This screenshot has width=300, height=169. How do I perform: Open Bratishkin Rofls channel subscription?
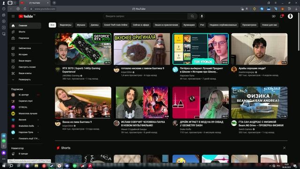pyautogui.click(x=25, y=126)
